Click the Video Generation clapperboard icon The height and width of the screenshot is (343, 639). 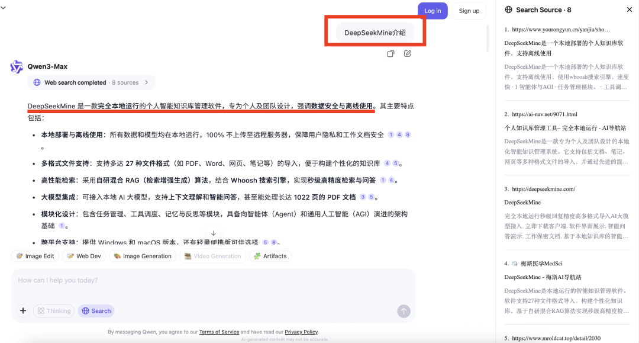(x=188, y=256)
